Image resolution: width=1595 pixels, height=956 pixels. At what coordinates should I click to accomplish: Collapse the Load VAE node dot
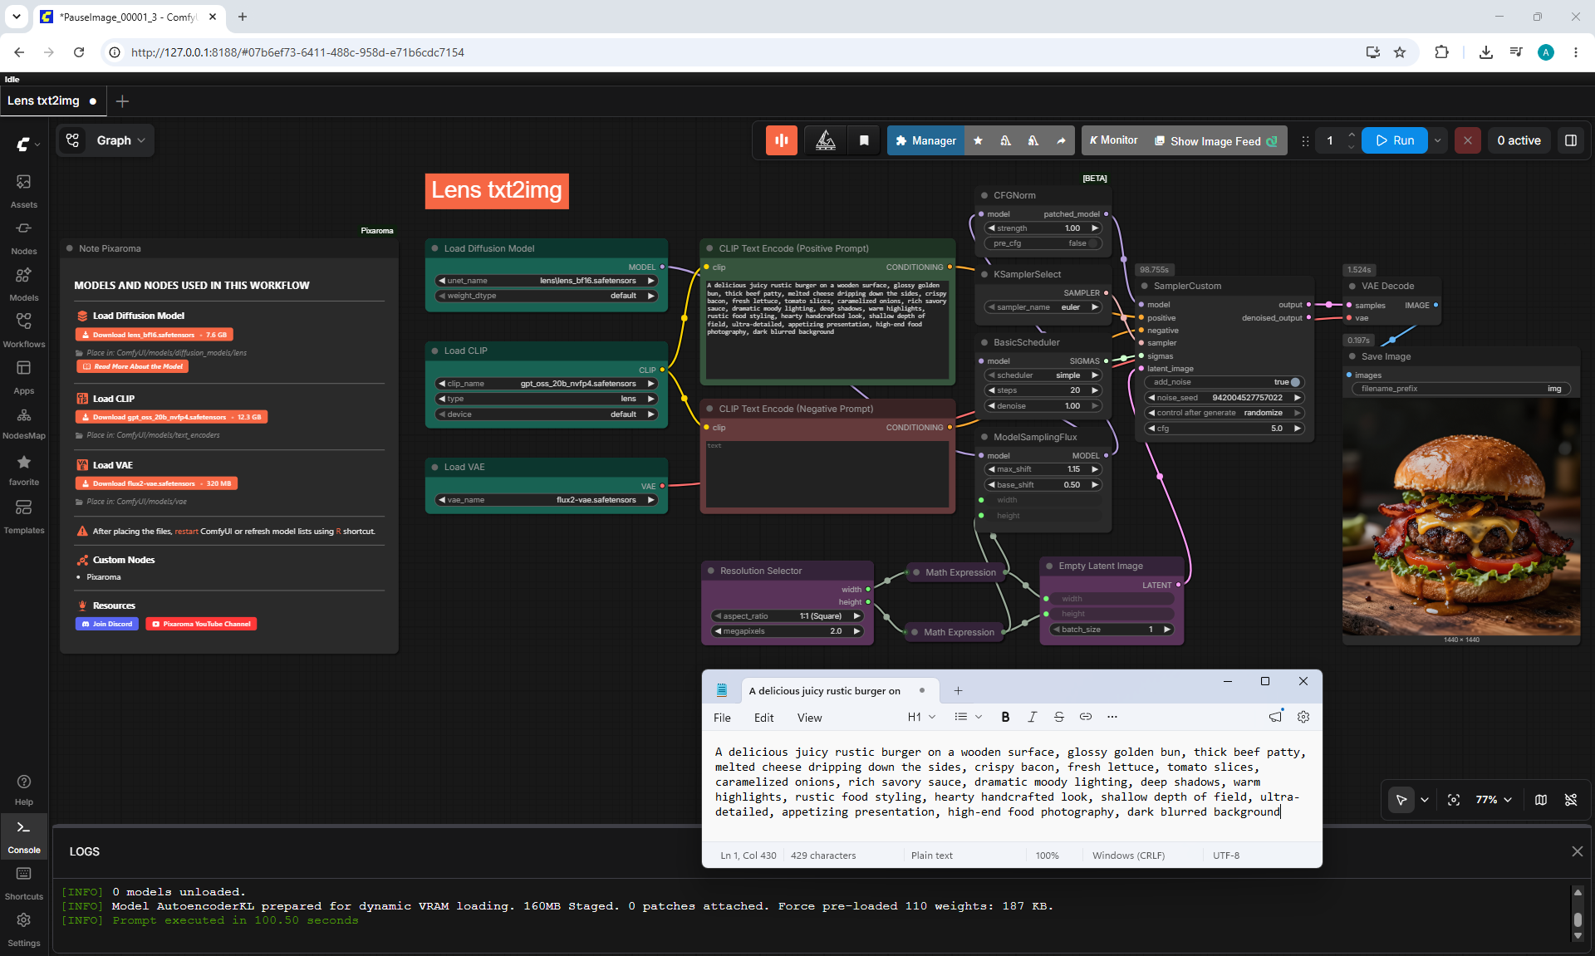pos(434,467)
